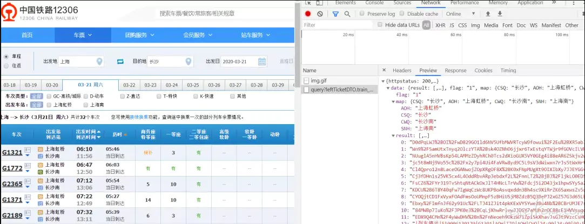Expand G1321 row details arrow
Screen dimensions: 585x224
[28, 155]
